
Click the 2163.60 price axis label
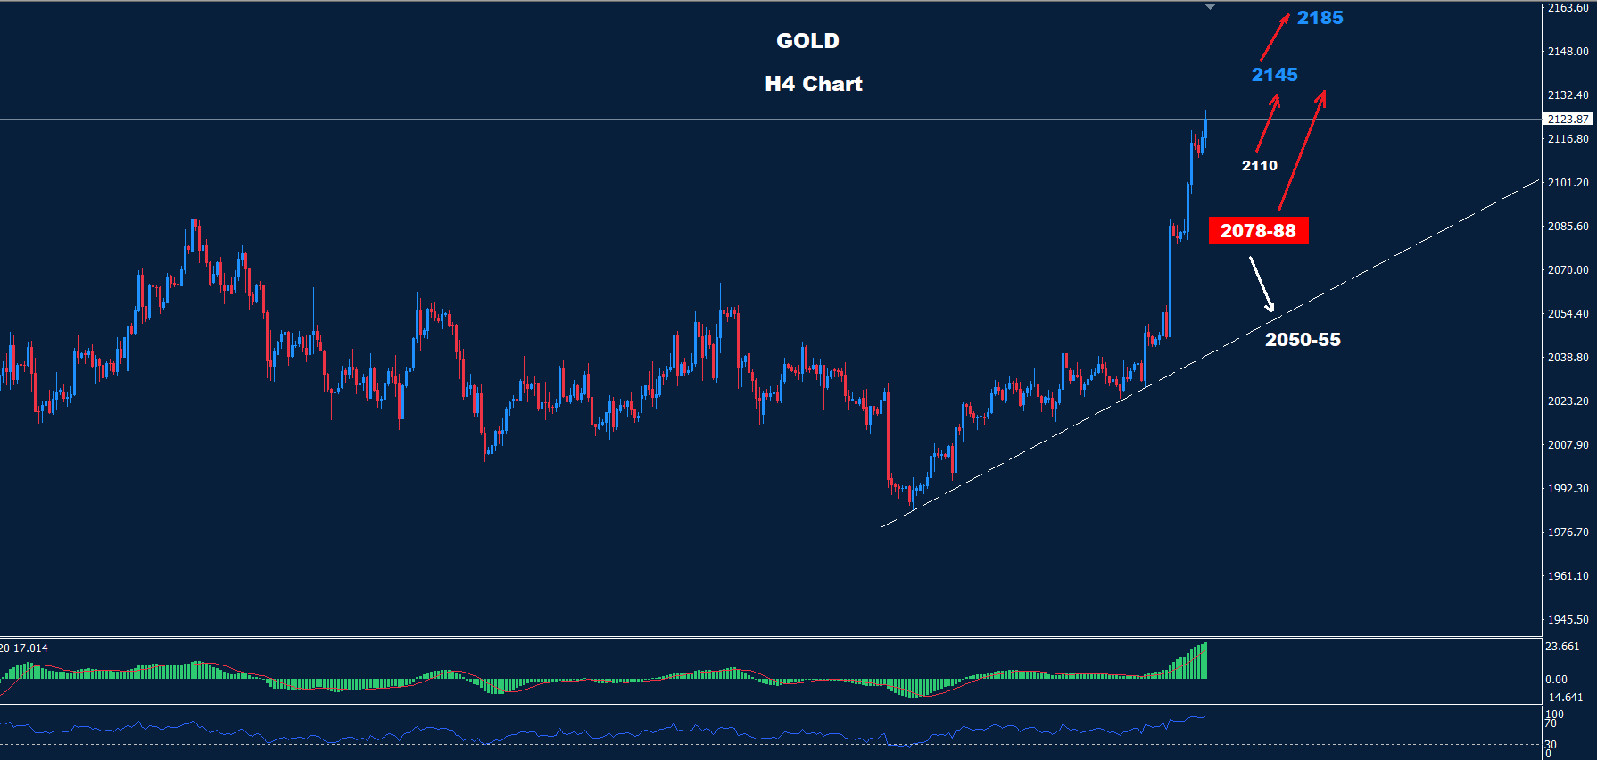[1568, 8]
